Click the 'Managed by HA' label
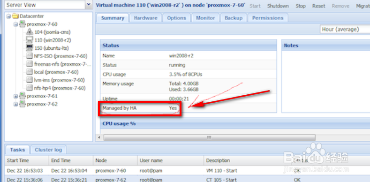Screen dimensions: 370x182 click(x=120, y=108)
